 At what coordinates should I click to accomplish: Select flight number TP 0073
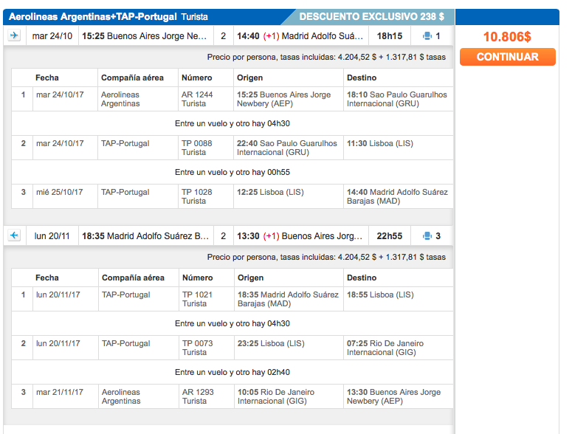pos(197,343)
